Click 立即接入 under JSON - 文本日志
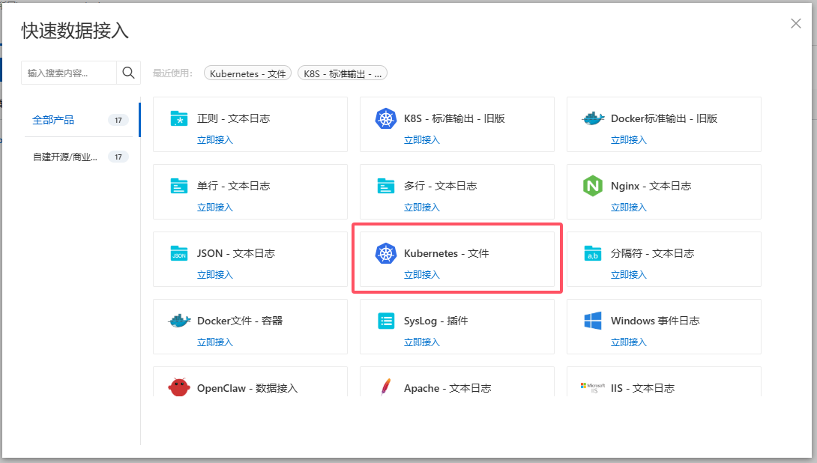 pos(214,274)
